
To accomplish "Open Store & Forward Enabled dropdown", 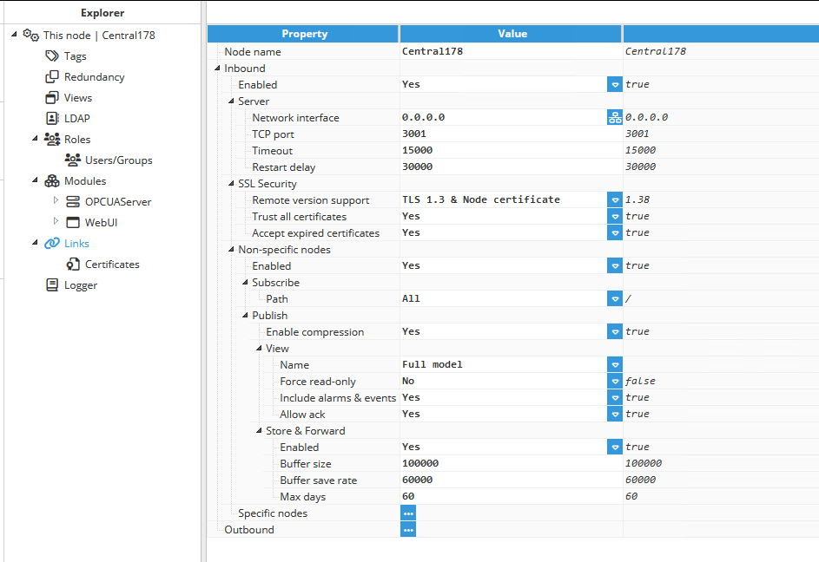I will click(x=615, y=448).
